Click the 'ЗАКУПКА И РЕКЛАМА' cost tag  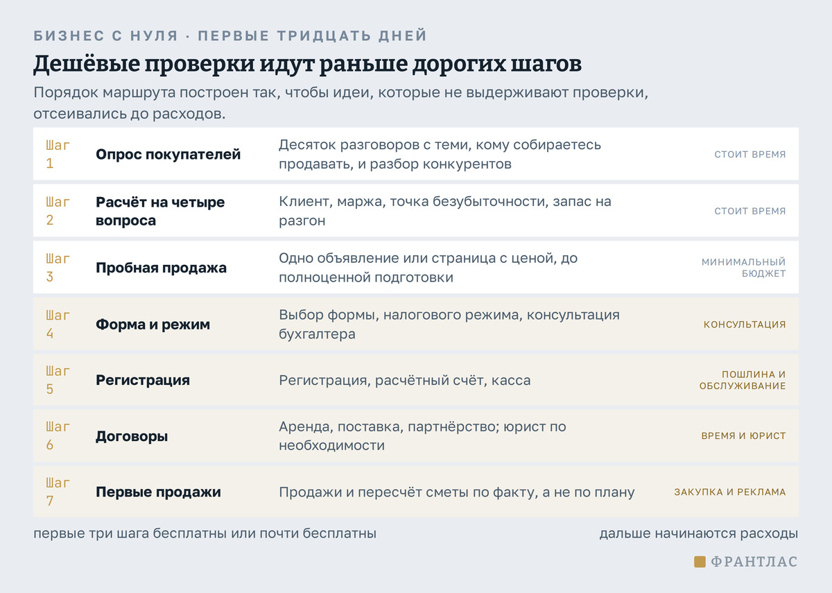click(730, 492)
